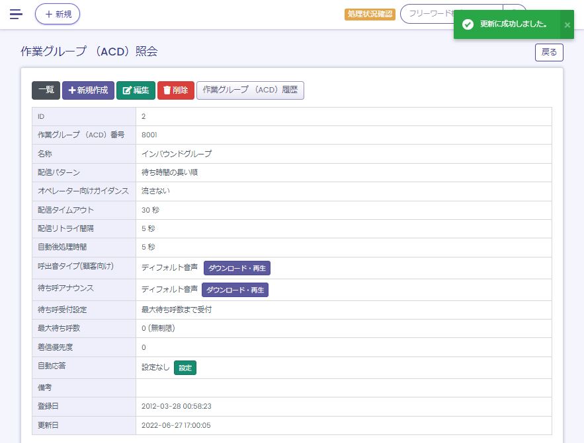Open the 処理状況確認 status badge
Screen dimensions: 584x443
point(370,14)
